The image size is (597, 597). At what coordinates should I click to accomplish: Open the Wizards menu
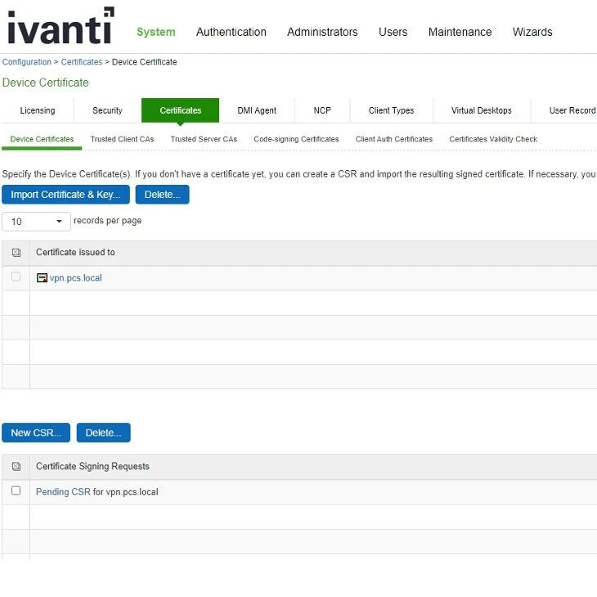pyautogui.click(x=532, y=32)
